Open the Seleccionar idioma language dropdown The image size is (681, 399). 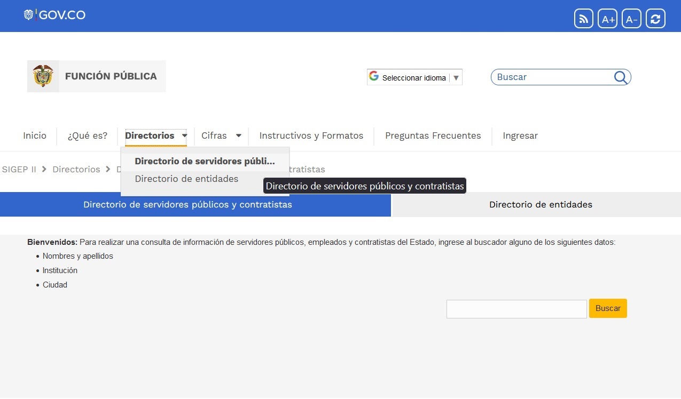414,77
